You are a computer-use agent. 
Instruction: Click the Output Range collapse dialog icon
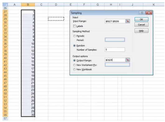coord(128,60)
